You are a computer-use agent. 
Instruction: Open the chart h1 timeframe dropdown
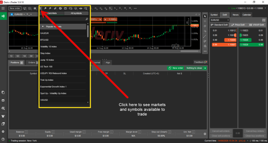coord(29,14)
